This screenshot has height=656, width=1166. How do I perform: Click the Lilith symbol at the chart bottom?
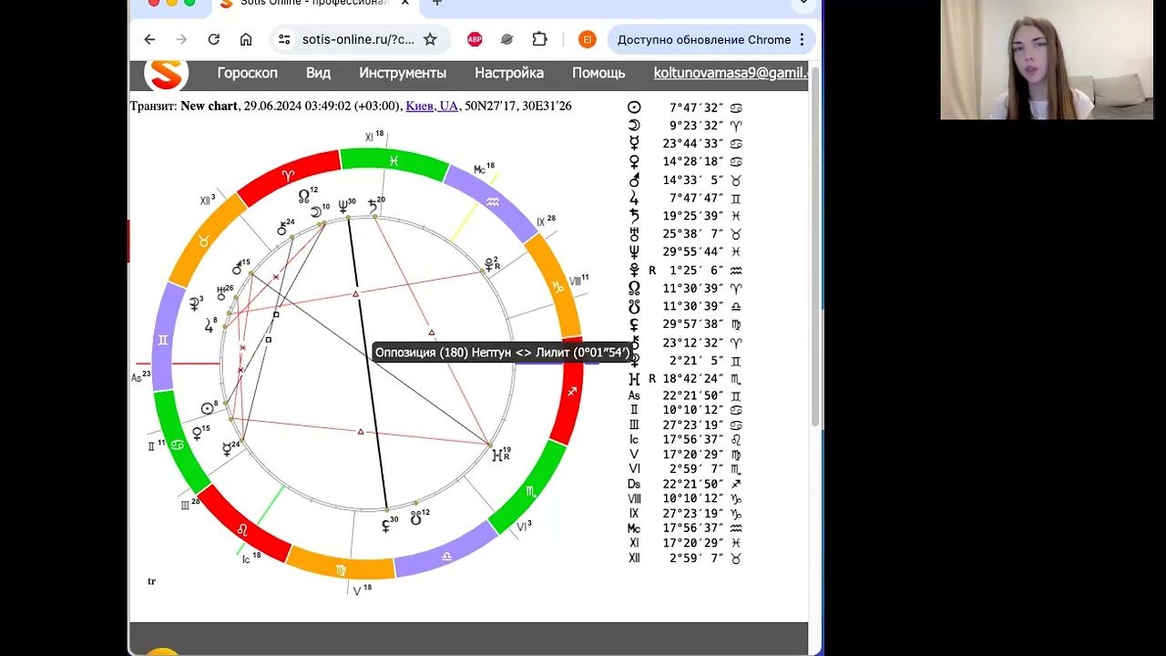(x=386, y=526)
